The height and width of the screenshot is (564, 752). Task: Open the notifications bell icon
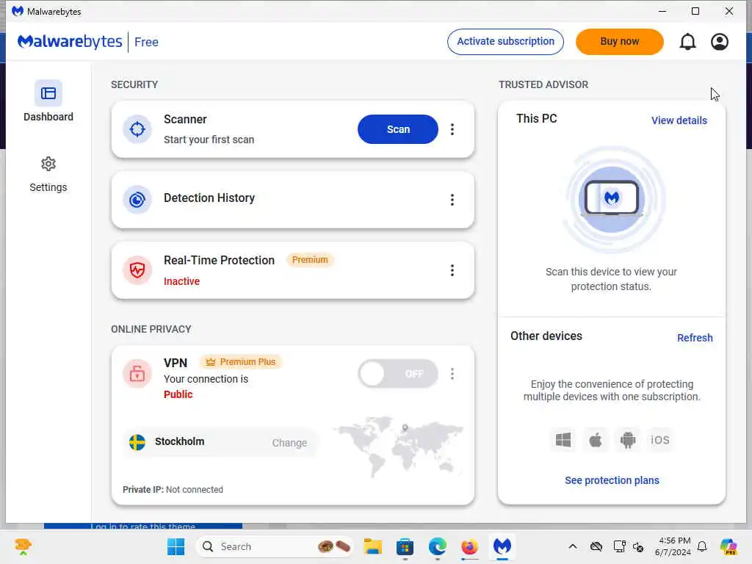click(x=687, y=42)
